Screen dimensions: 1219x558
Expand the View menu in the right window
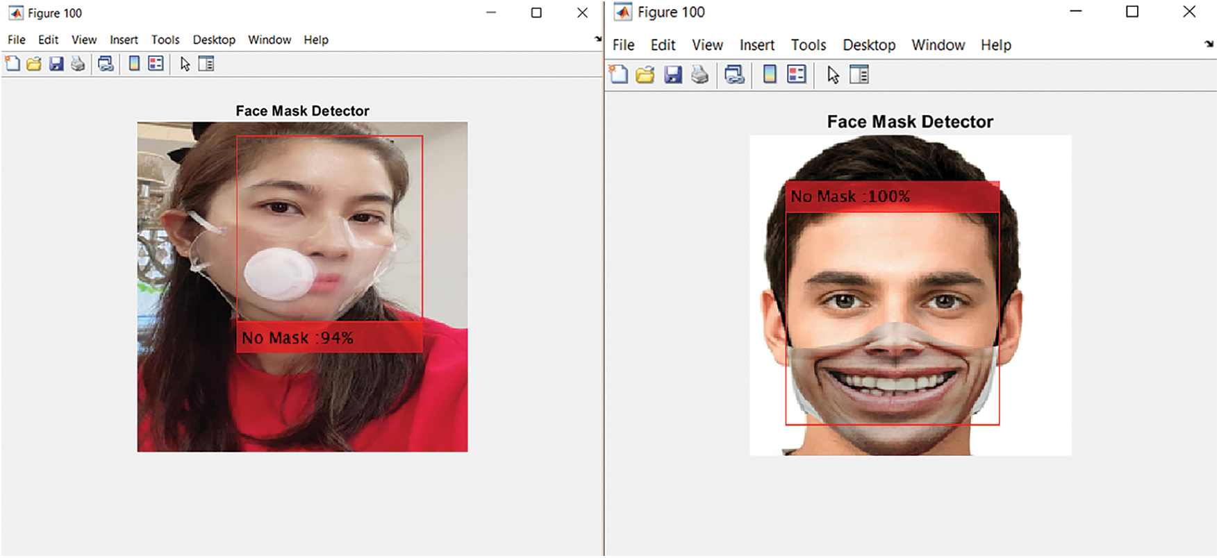707,45
